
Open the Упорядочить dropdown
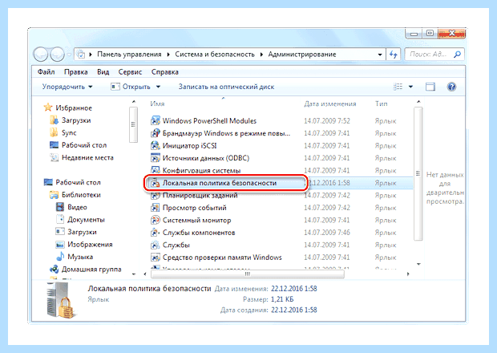point(67,87)
